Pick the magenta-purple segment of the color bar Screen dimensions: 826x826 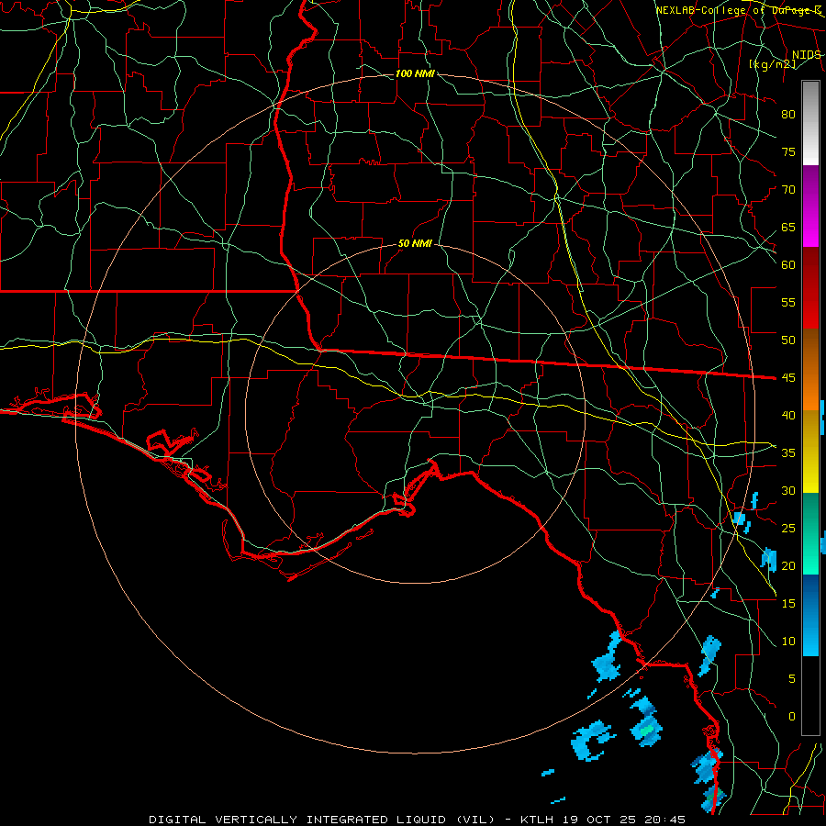pos(810,206)
